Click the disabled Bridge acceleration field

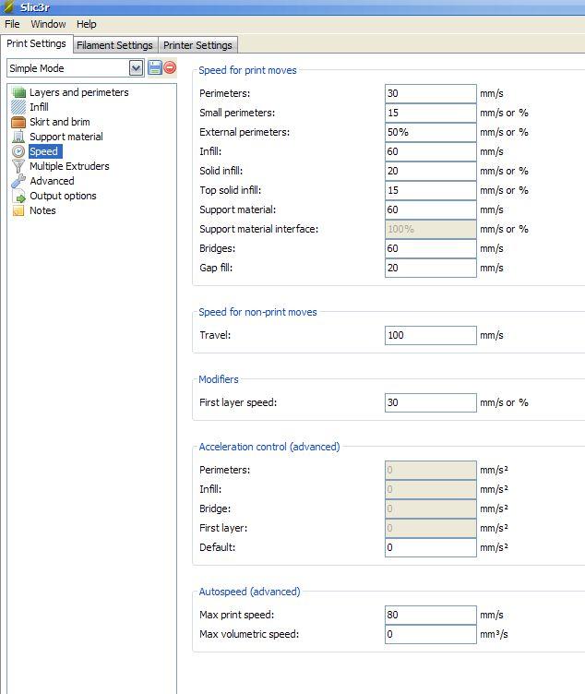431,509
